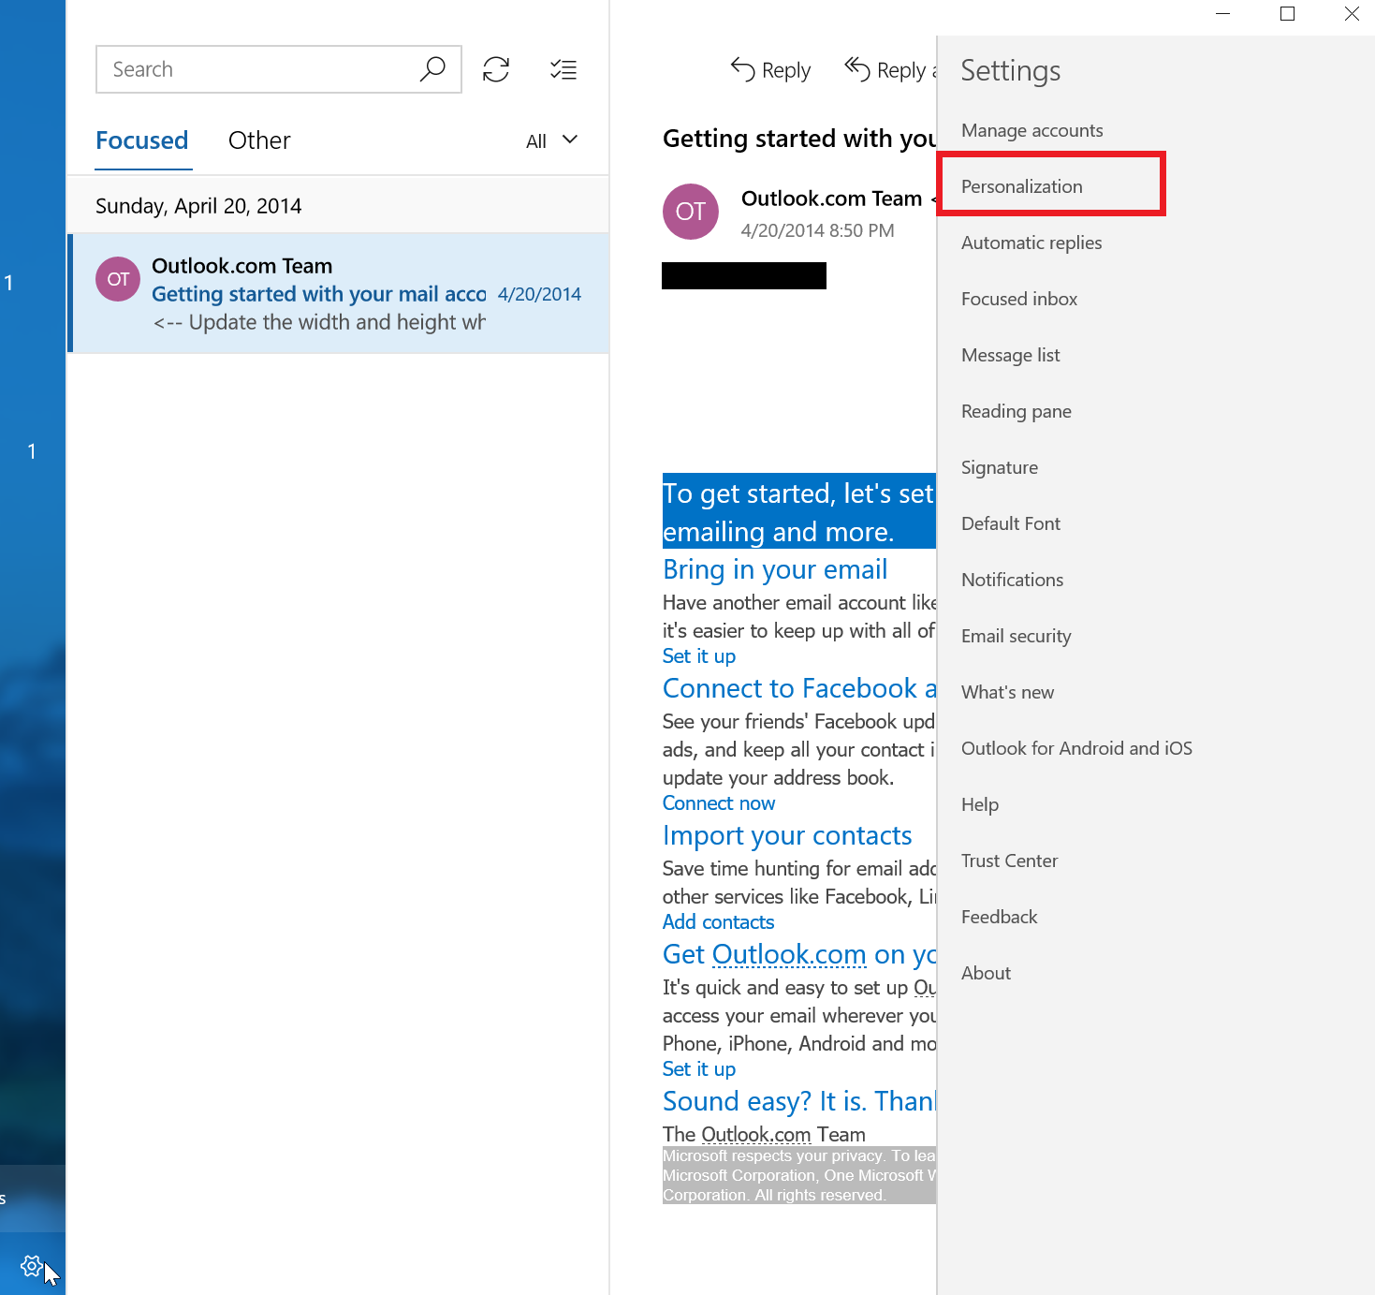Click the Settings panel title
The height and width of the screenshot is (1295, 1375).
click(1011, 71)
